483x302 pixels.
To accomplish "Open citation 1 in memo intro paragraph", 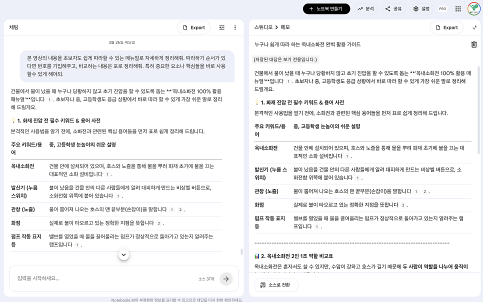I will (x=288, y=81).
